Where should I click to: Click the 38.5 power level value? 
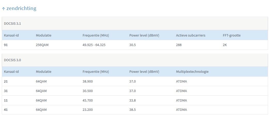point(133,110)
